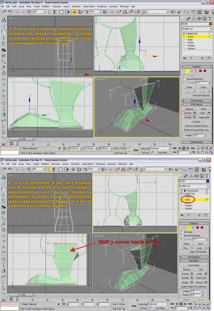This screenshot has height=311, width=214.
Task: Toggle Set Key in lower window
Action: [143, 308]
